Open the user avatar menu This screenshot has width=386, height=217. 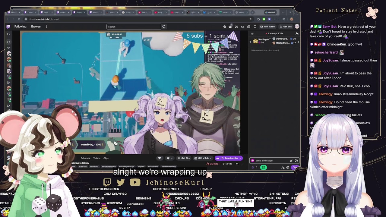[x=297, y=27]
